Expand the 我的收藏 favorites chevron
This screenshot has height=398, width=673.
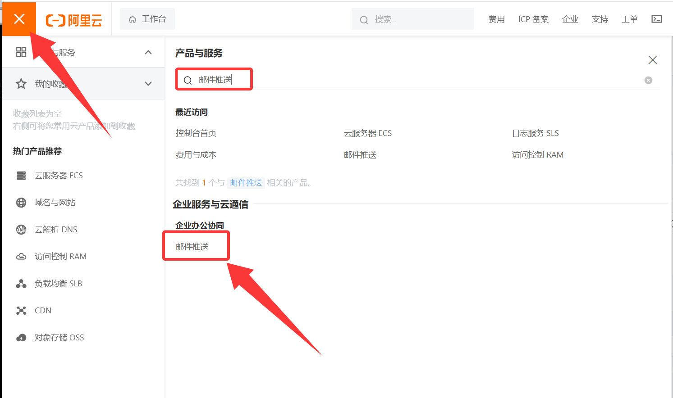tap(148, 84)
